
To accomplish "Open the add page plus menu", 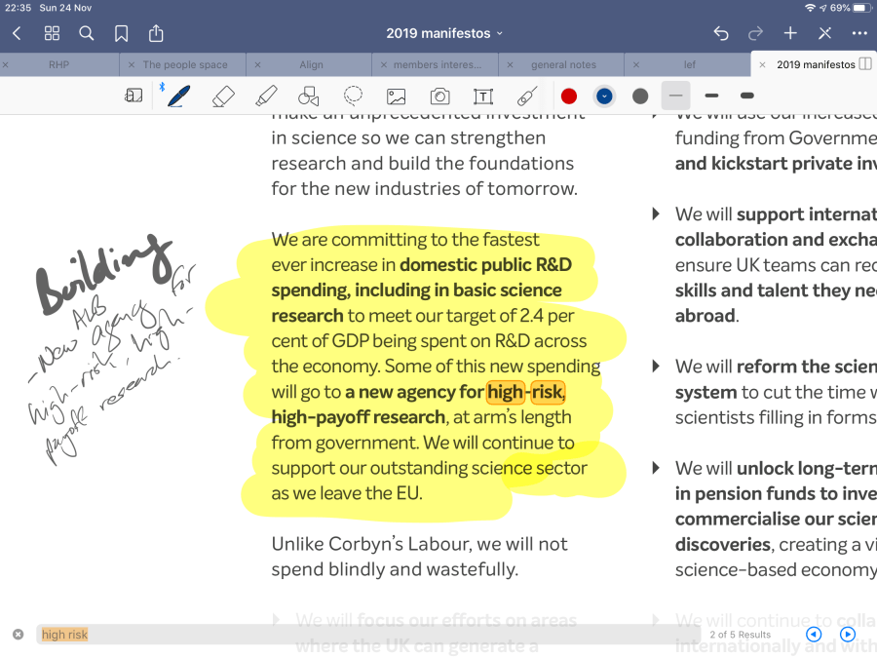I will pos(790,33).
